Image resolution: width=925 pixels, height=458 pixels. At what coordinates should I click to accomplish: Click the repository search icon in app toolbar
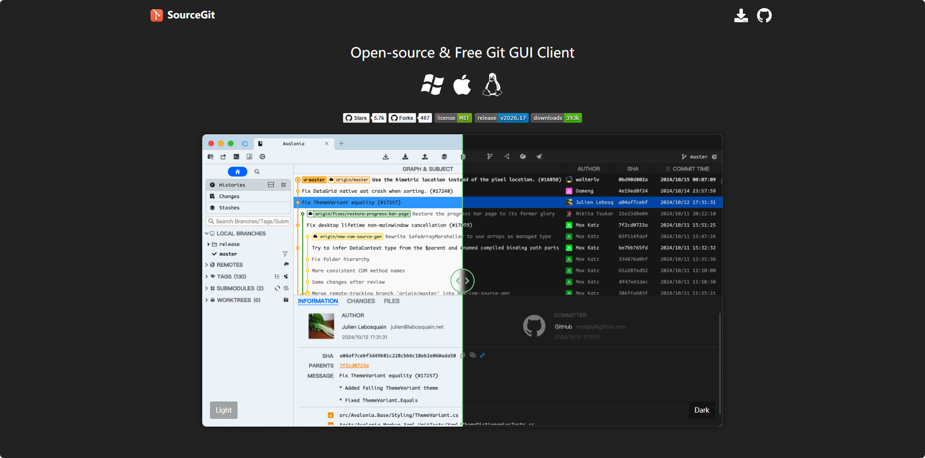pos(210,157)
